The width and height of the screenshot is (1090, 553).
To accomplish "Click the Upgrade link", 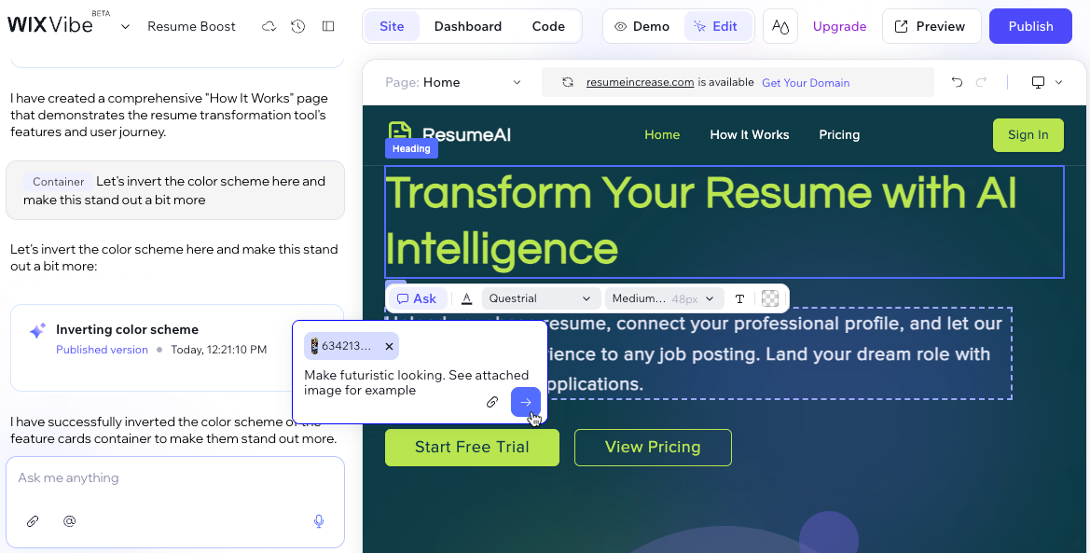I will tap(840, 26).
